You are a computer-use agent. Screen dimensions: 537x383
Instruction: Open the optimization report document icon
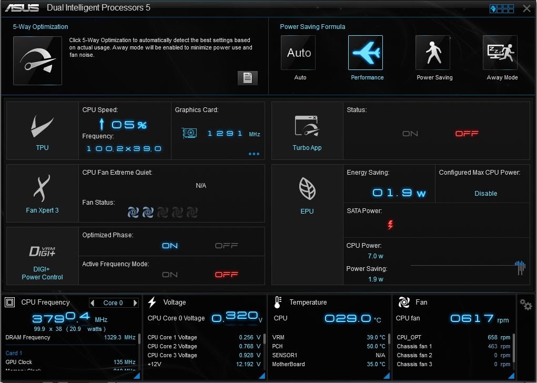tap(247, 78)
